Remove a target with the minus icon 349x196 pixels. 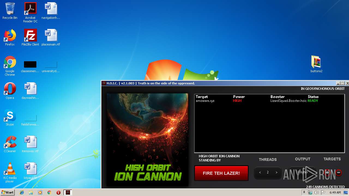339,173
